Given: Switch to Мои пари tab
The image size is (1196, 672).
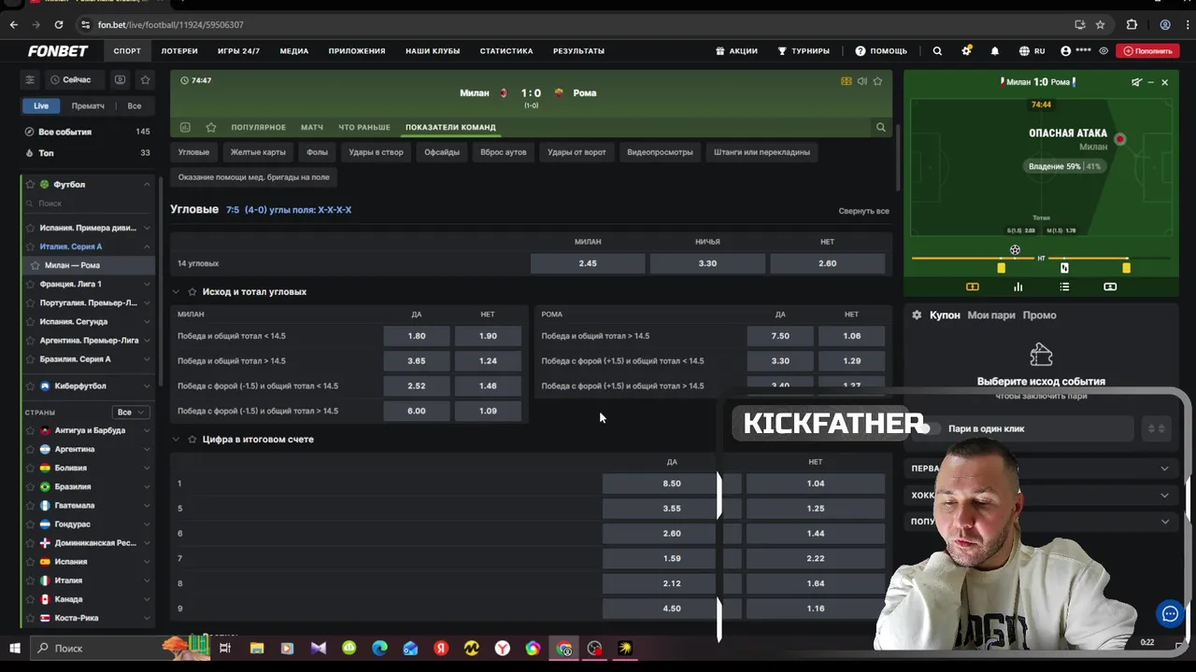Looking at the screenshot, I should 991,315.
